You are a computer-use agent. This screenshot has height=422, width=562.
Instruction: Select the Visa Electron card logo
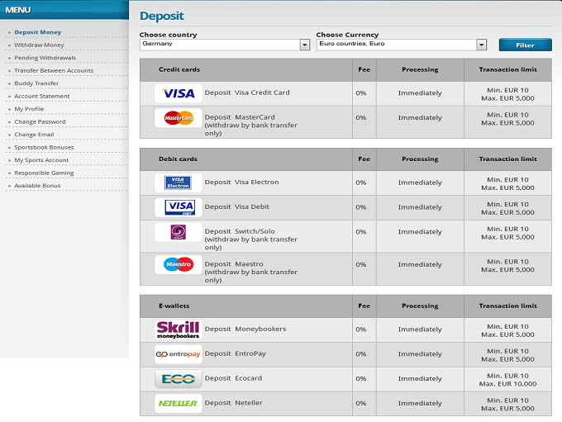178,183
